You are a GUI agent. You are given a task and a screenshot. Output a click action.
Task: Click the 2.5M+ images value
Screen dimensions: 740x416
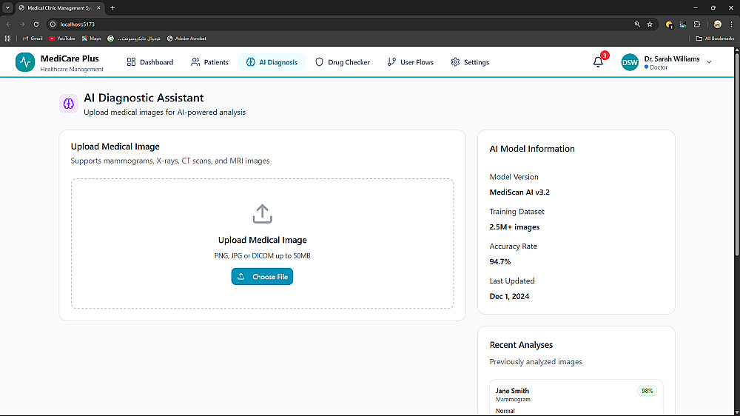pyautogui.click(x=514, y=227)
